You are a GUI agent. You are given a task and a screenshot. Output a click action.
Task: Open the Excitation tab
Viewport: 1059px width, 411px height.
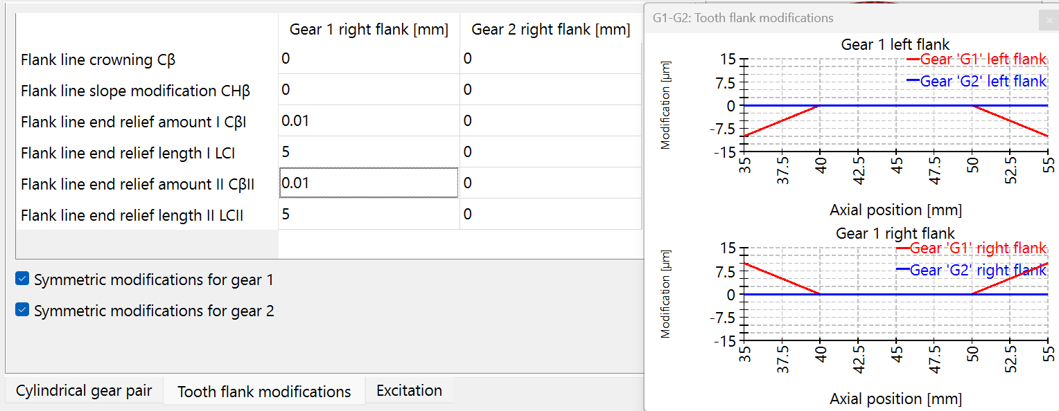click(409, 390)
